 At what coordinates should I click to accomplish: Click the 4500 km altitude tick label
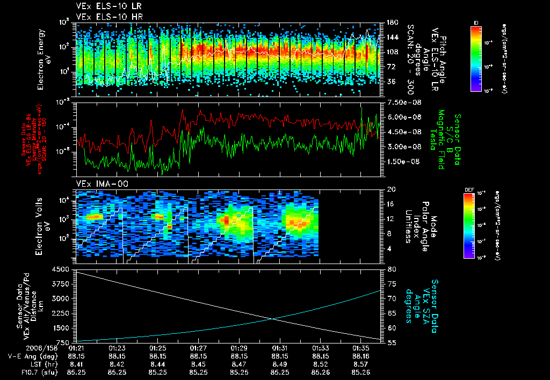click(61, 269)
